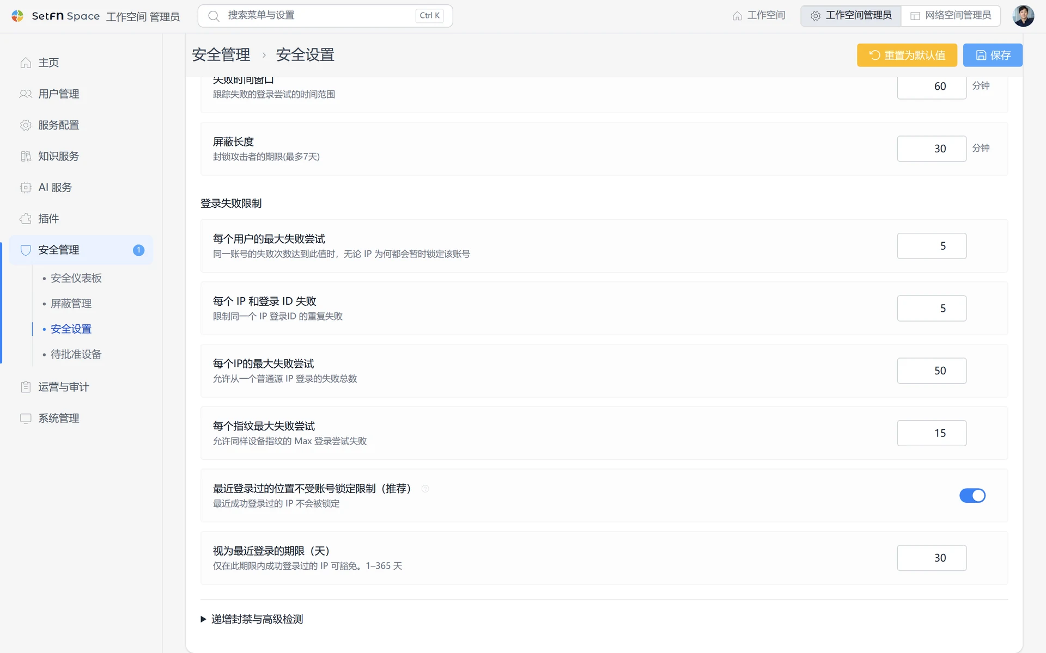Click the chip icon beside AI 服务

coord(26,187)
